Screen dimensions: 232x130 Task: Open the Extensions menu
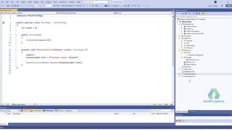click(63, 2)
